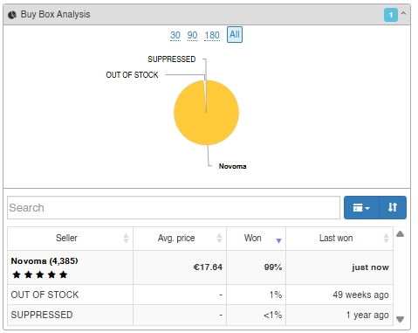Image resolution: width=418 pixels, height=333 pixels.
Task: Sort table by Won column
Action: pos(257,239)
